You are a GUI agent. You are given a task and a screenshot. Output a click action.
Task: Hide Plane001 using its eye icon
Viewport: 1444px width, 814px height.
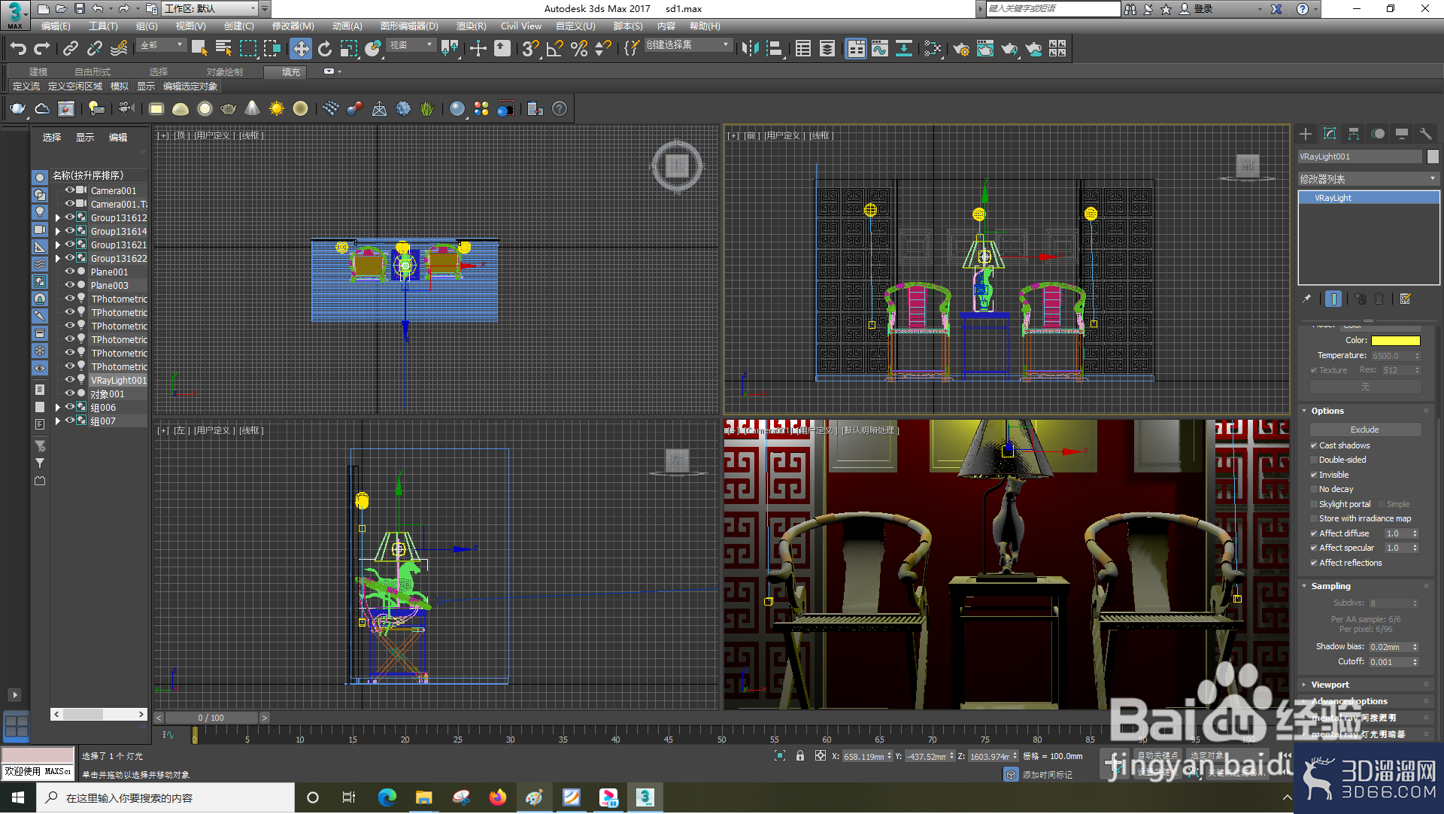tap(69, 272)
